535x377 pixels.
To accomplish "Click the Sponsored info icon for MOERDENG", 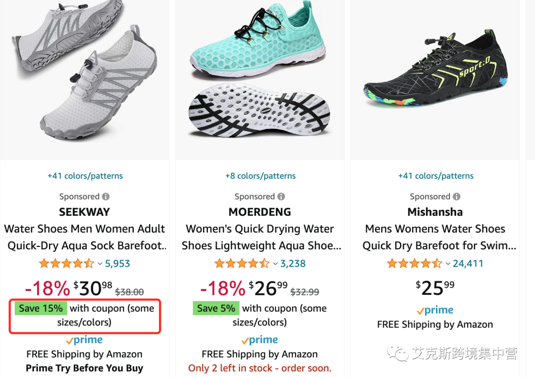I will tap(281, 197).
